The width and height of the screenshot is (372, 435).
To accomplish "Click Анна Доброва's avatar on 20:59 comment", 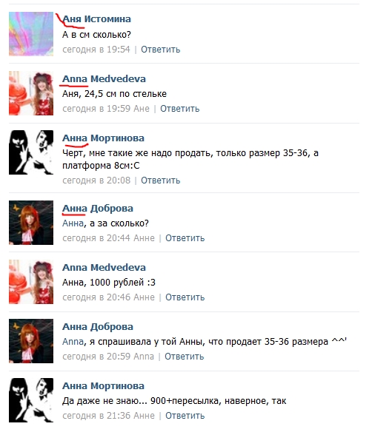I will (x=31, y=341).
